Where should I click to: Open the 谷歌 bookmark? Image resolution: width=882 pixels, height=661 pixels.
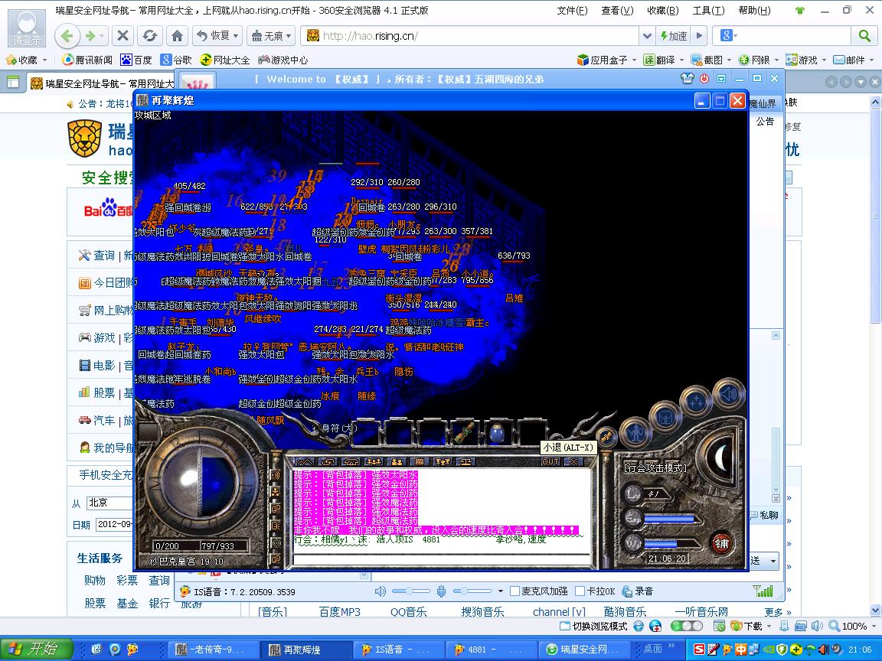(x=176, y=60)
